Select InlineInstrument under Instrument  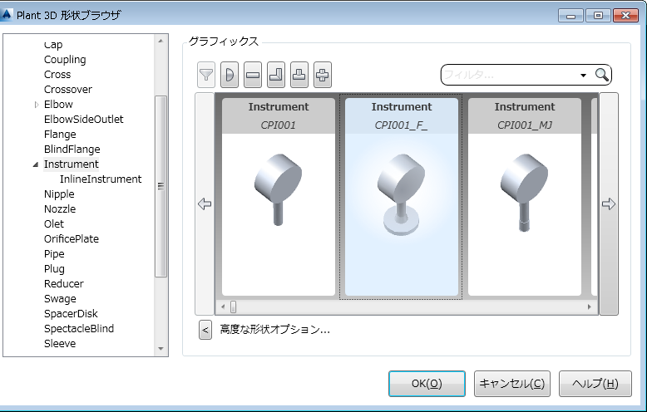[101, 179]
